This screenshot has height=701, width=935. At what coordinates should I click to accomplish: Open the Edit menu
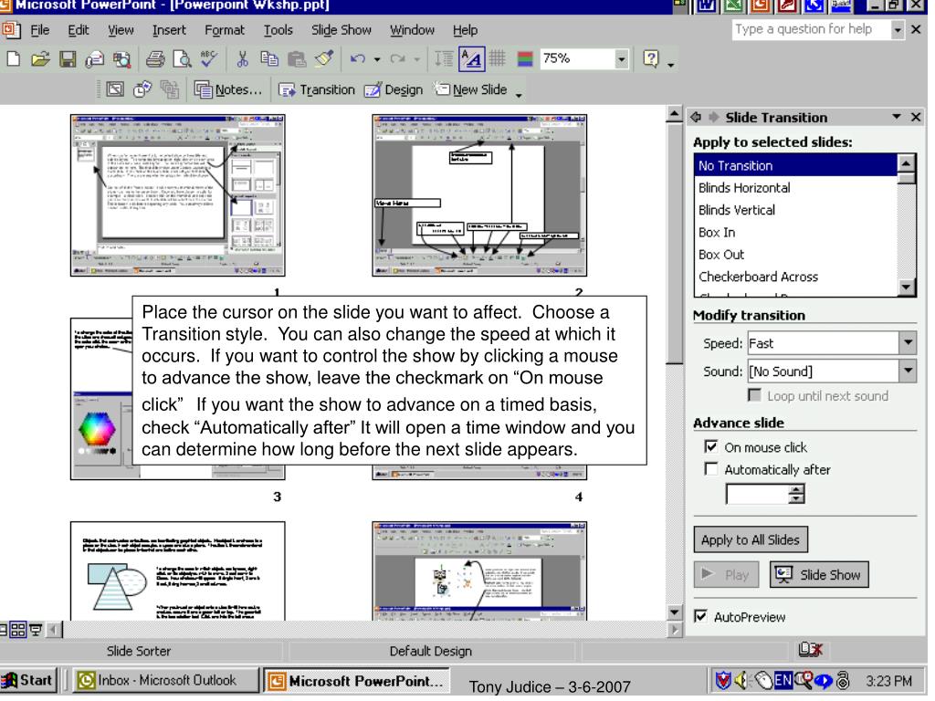click(79, 30)
